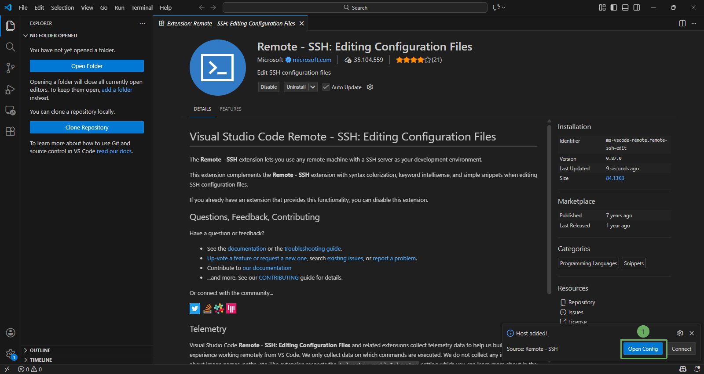Screen dimensions: 704x374
Task: Open the Run and Debug view
Action: (10, 89)
